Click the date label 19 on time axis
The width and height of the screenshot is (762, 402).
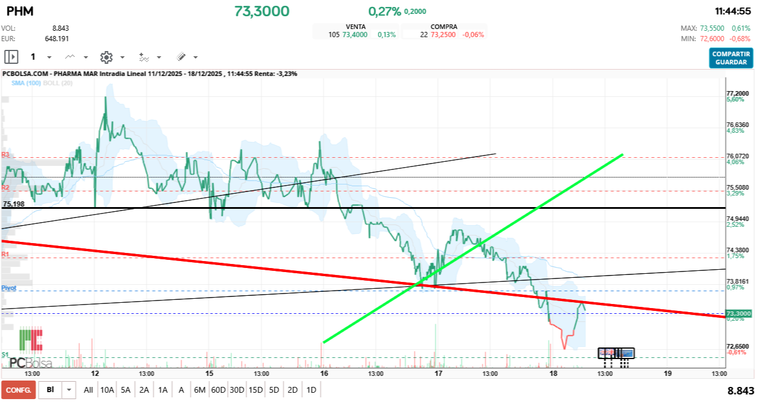click(667, 373)
